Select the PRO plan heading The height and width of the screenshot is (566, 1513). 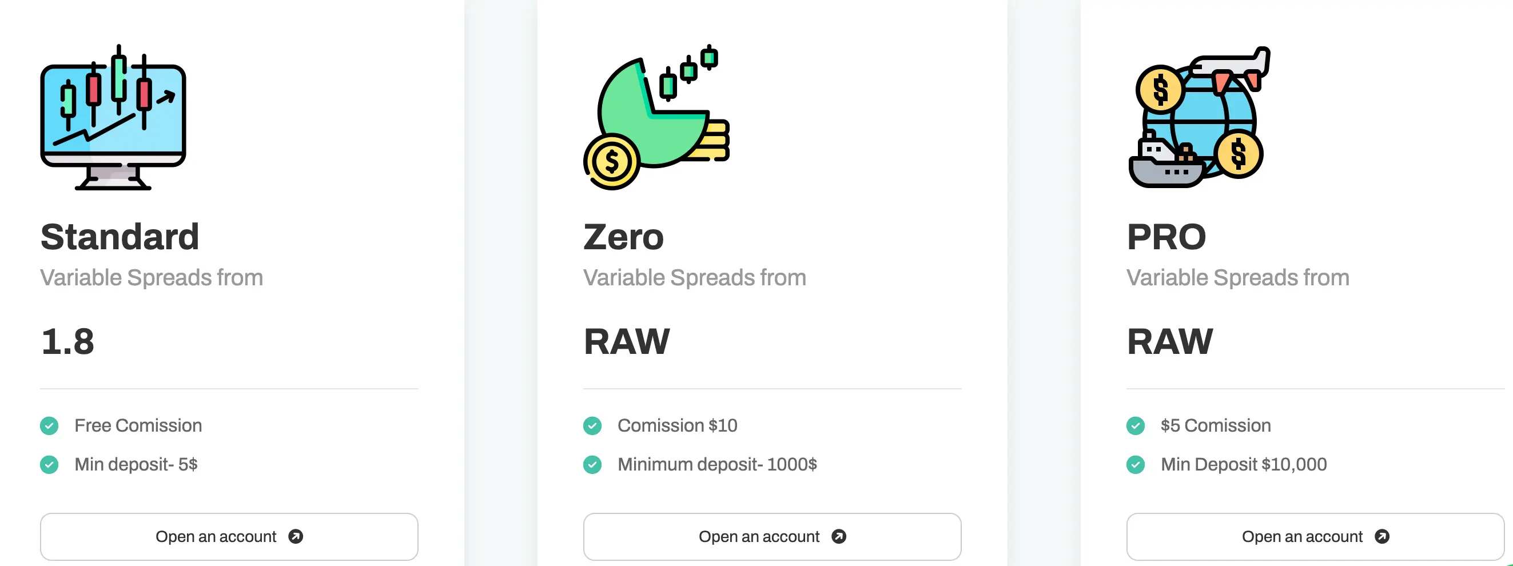[x=1166, y=237]
